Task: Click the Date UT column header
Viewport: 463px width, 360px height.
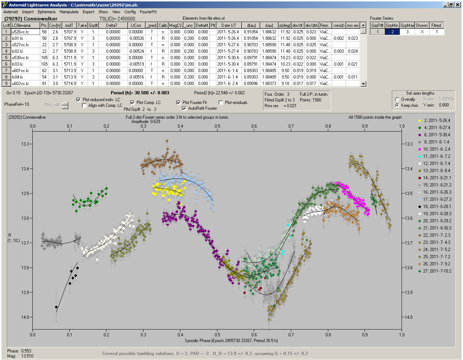Action: [x=229, y=25]
